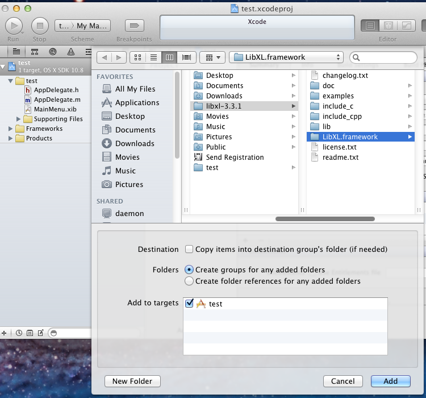Select the doc folder
The image size is (426, 398).
[361, 86]
